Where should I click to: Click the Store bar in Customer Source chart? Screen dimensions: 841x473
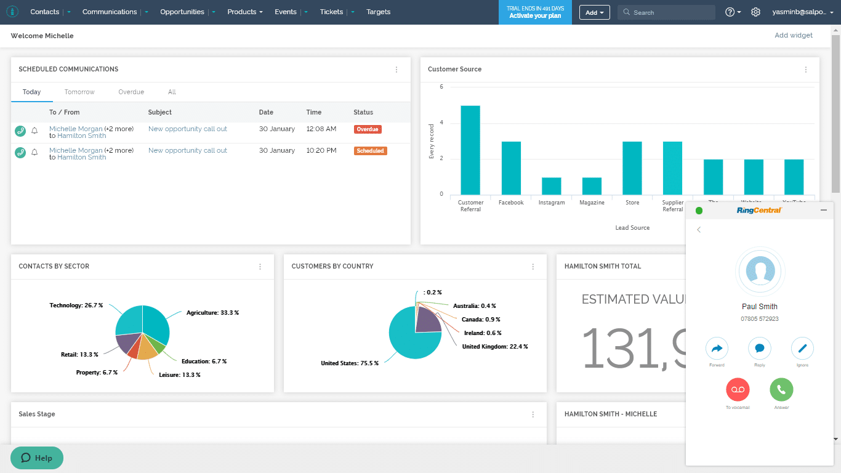pos(632,168)
